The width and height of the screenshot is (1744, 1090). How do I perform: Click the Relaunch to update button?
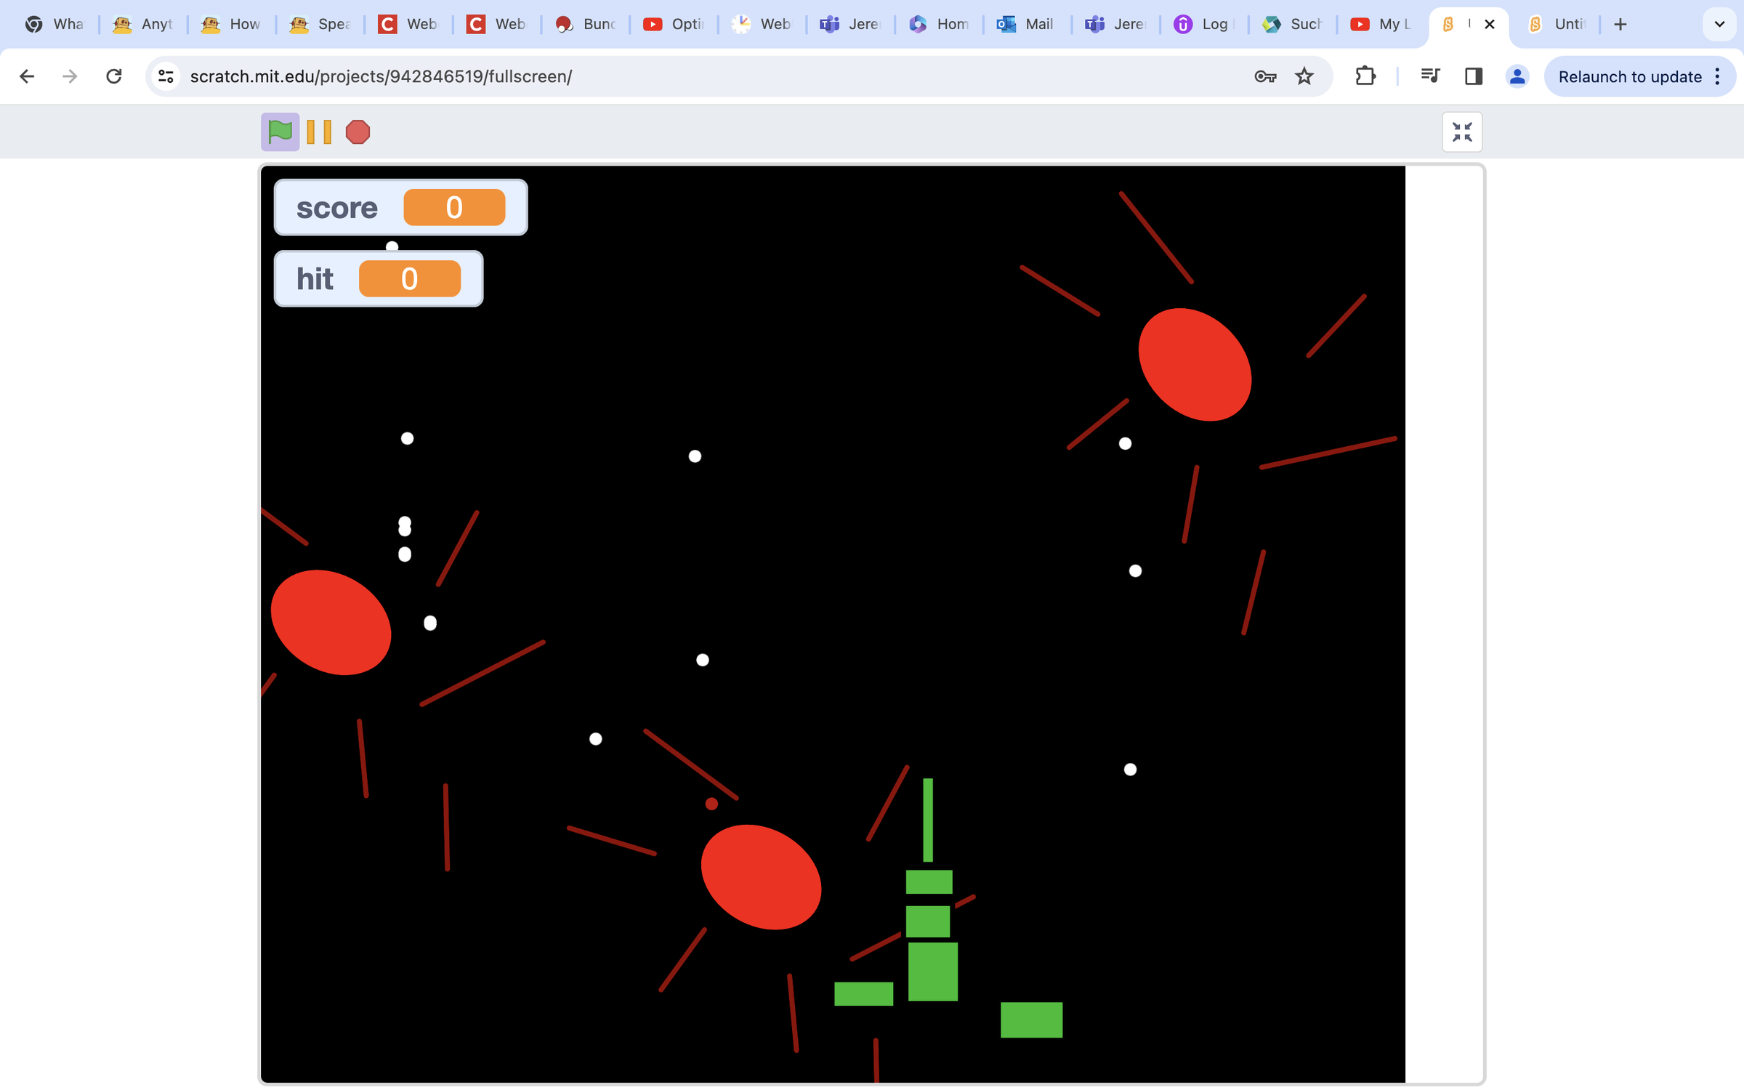point(1630,76)
